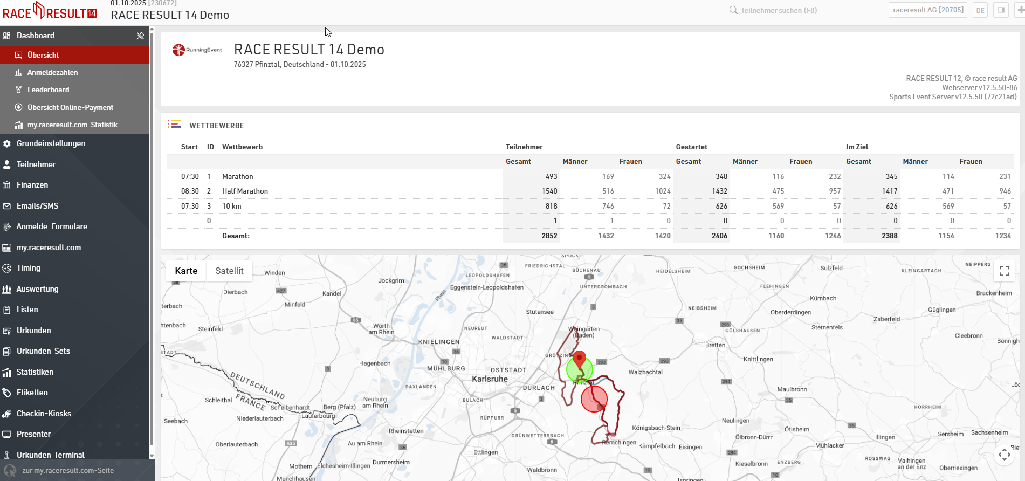Switch map to Satellit view

coord(229,271)
